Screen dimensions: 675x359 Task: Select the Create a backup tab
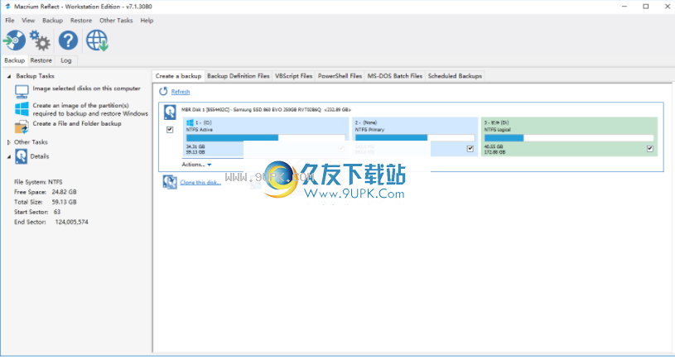(x=178, y=76)
